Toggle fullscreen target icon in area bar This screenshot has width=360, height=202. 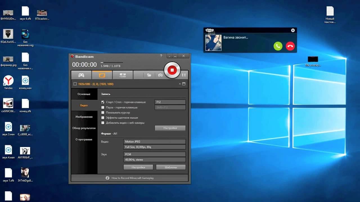pos(184,84)
